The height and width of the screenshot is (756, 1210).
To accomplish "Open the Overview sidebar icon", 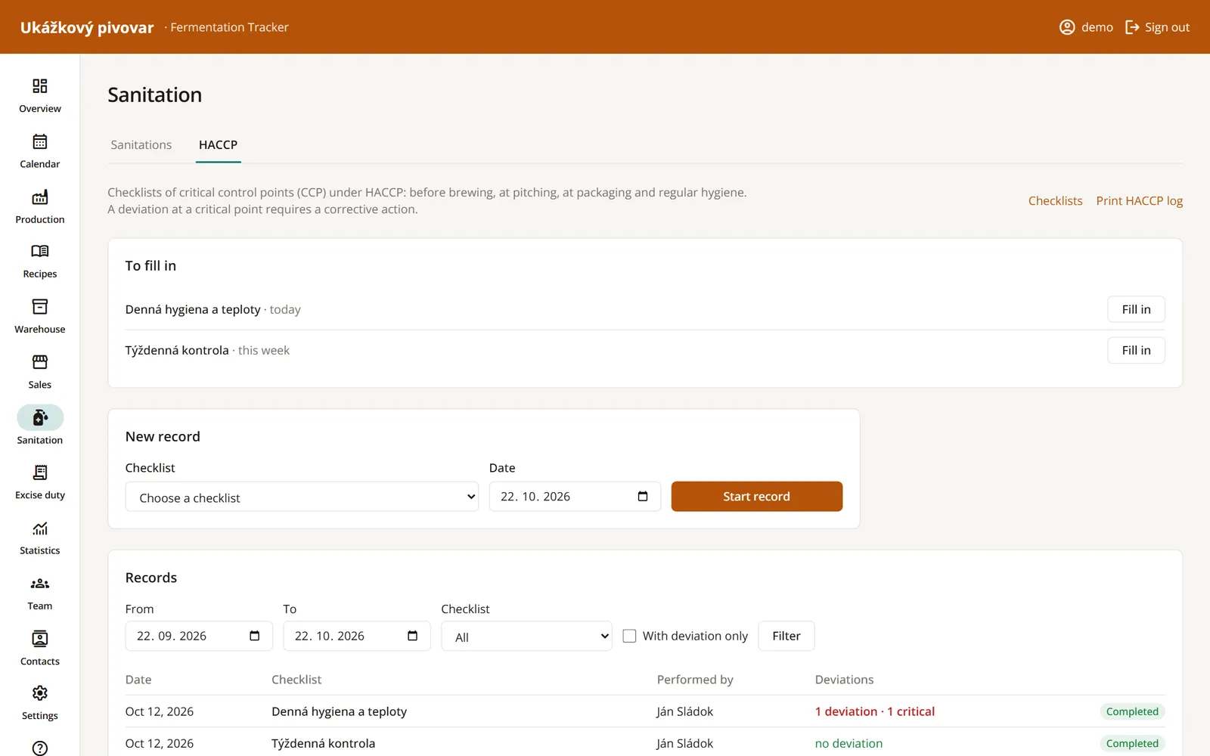I will (40, 86).
